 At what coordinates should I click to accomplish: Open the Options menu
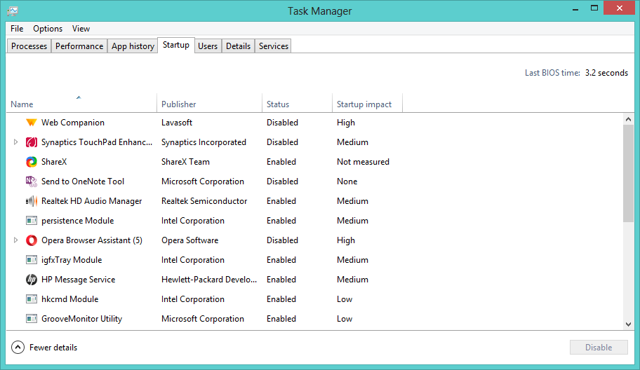48,29
